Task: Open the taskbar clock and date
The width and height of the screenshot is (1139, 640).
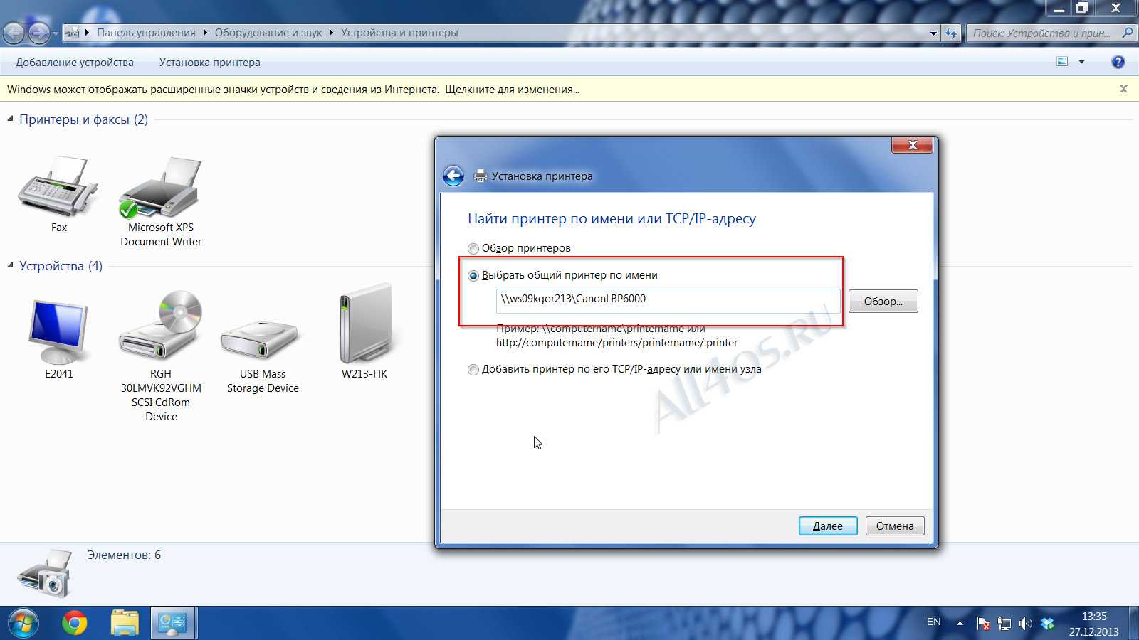Action: tap(1093, 624)
